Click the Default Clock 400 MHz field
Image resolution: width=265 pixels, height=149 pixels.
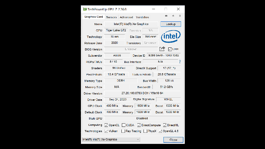pos(112,112)
